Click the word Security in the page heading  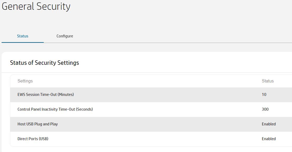(x=53, y=6)
